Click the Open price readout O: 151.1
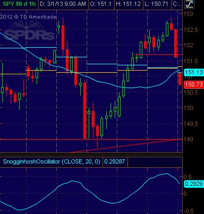This screenshot has height=214, width=204. (x=101, y=4)
